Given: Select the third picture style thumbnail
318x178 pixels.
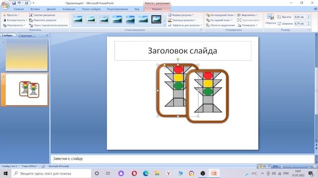Looking at the screenshot, I should (104, 19).
